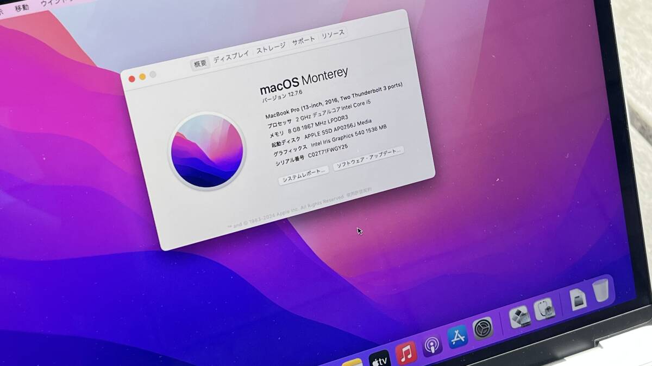This screenshot has width=652, height=366.
Task: Click the MacBook Pro (13-inch, 2016) model line
Action: (x=334, y=100)
